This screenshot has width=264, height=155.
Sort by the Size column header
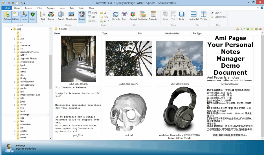point(151,34)
